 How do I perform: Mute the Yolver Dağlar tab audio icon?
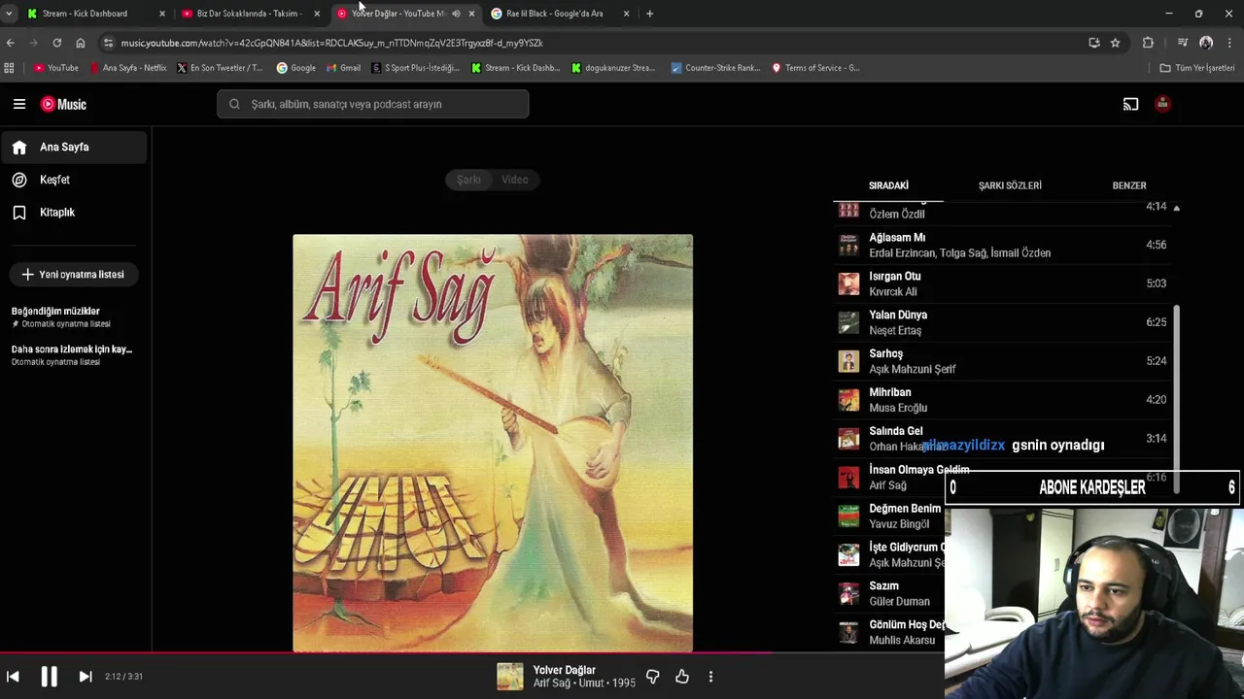pyautogui.click(x=456, y=14)
